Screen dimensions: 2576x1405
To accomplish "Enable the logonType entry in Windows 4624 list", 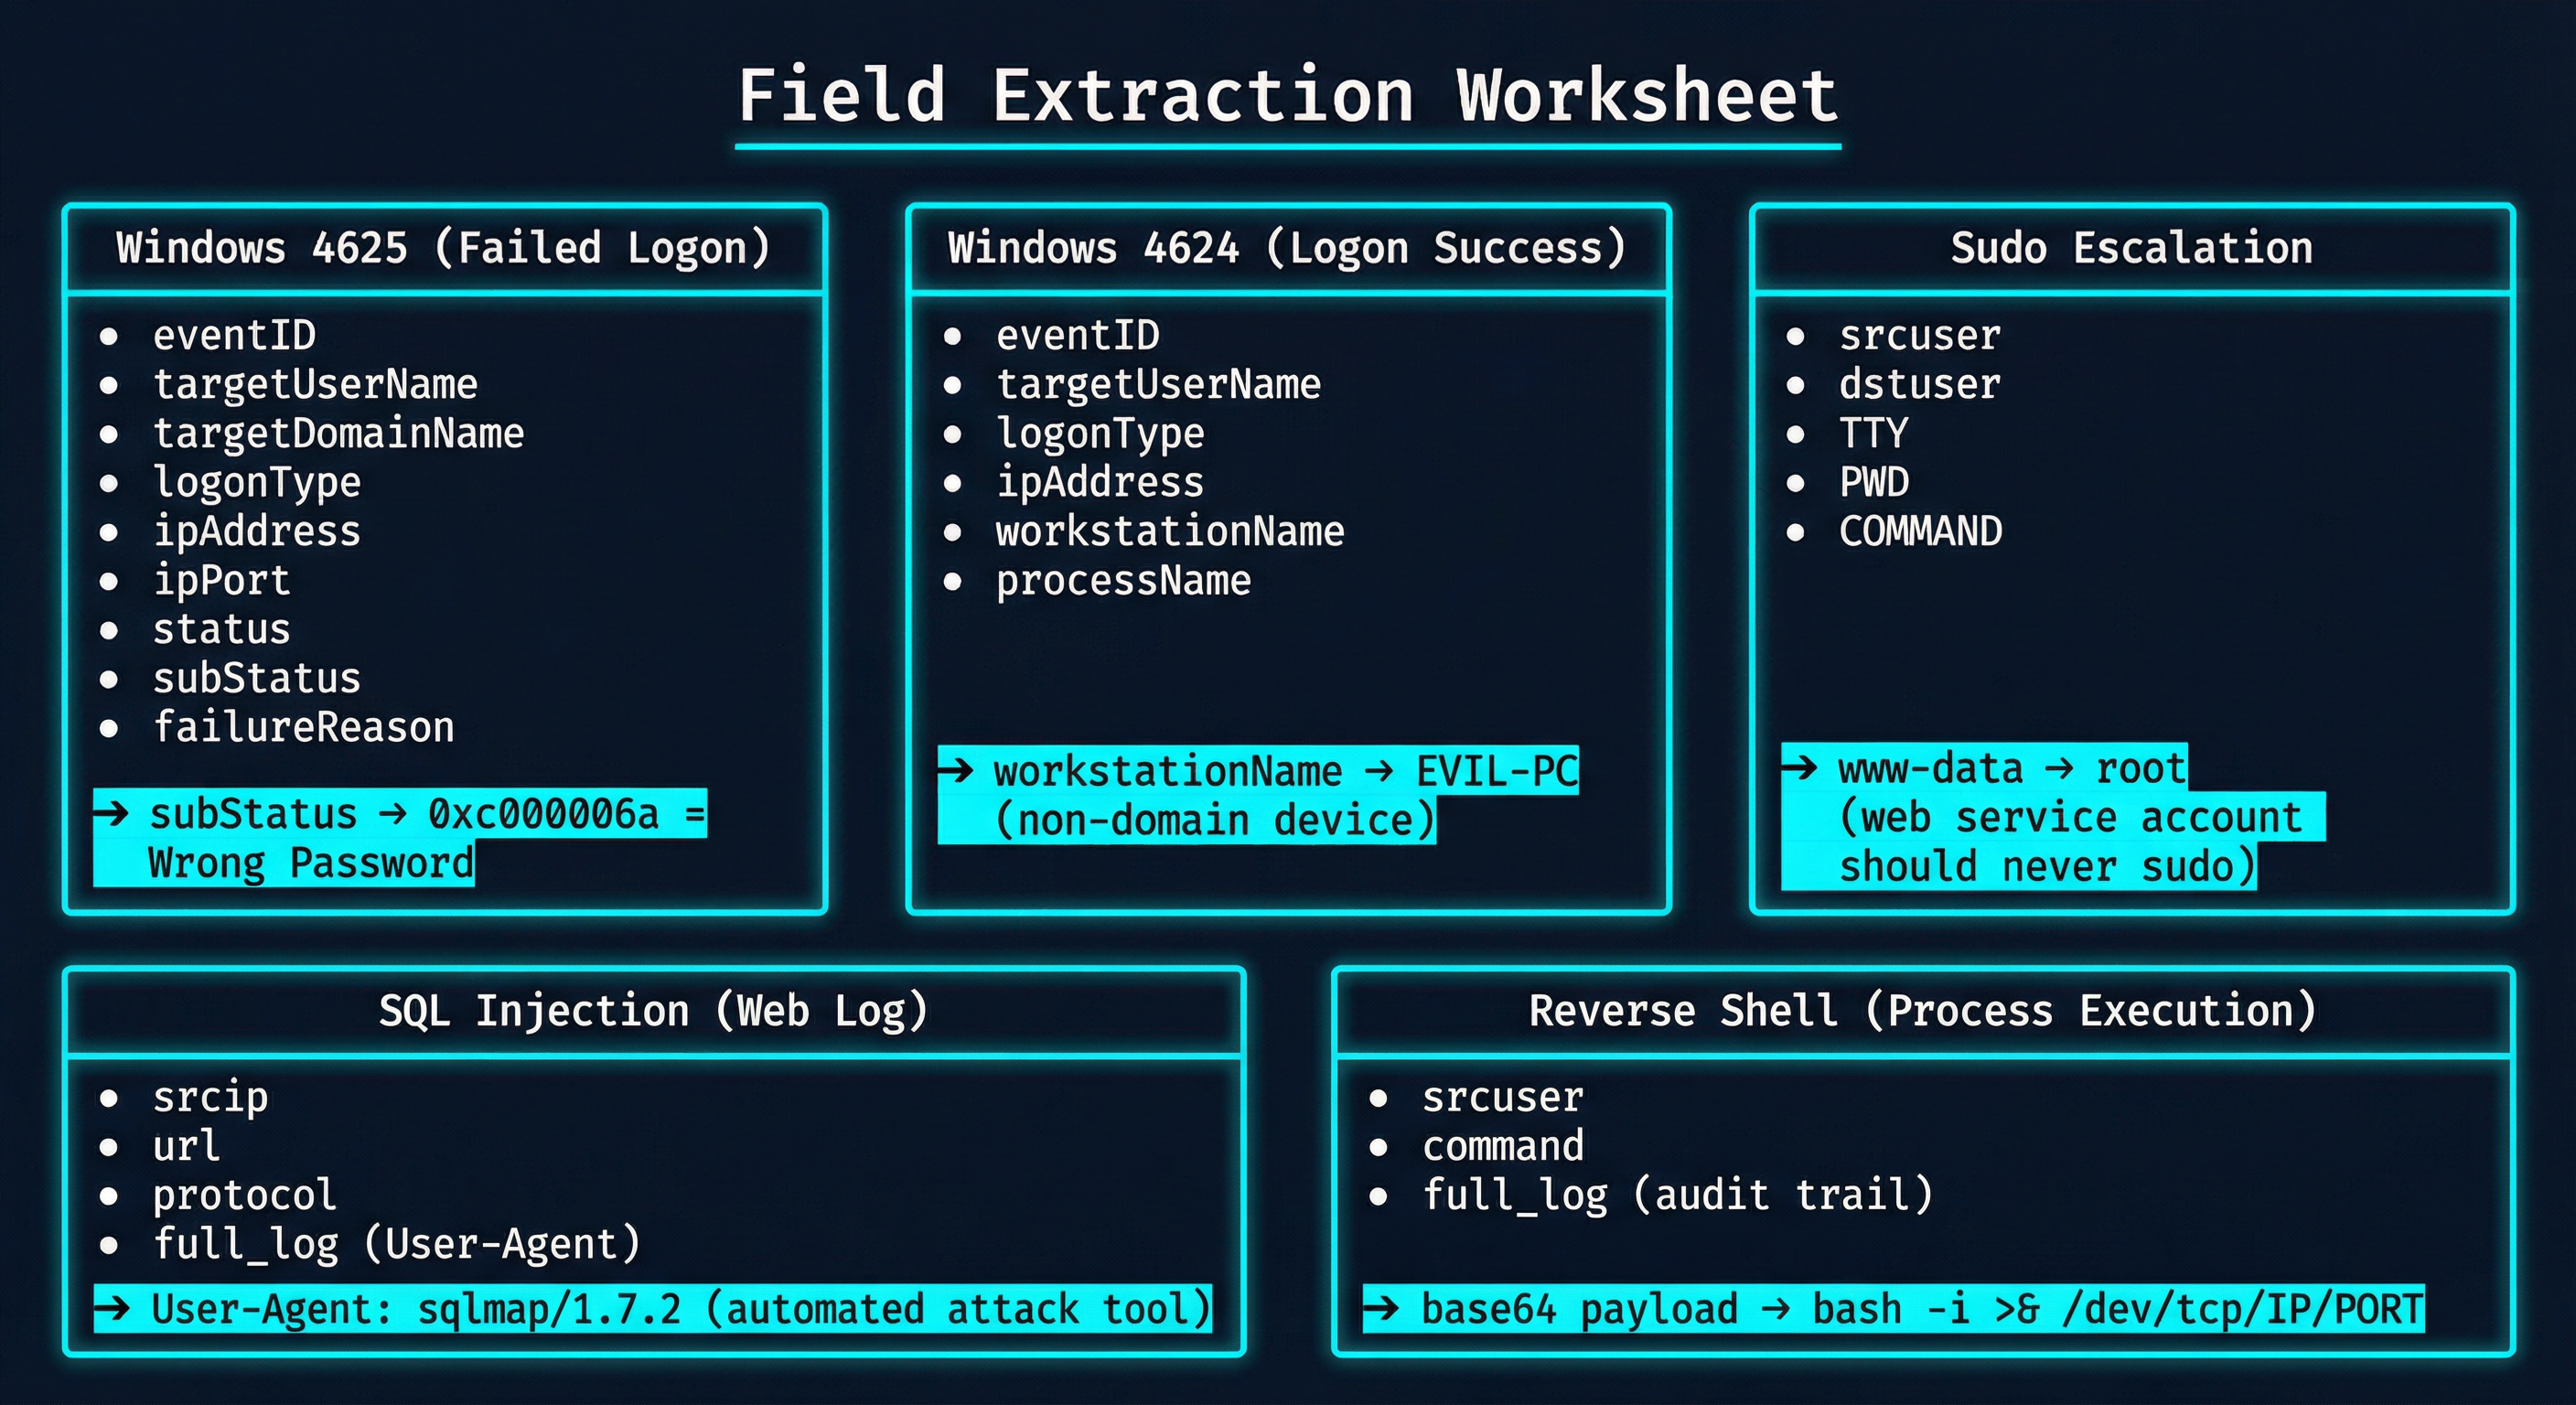I will 1100,433.
